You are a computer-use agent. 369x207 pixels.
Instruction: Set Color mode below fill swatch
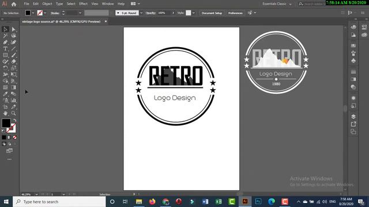click(4, 137)
